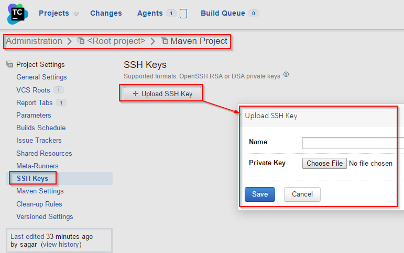Open the Parameters page

(x=34, y=115)
